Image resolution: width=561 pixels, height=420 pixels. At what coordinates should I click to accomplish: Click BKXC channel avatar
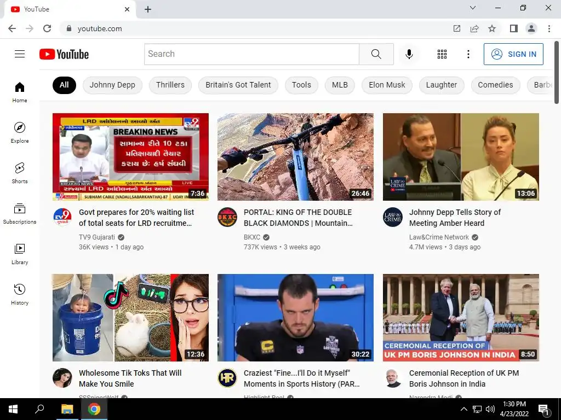[227, 217]
